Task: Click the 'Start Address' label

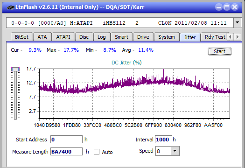Action: 31,140
